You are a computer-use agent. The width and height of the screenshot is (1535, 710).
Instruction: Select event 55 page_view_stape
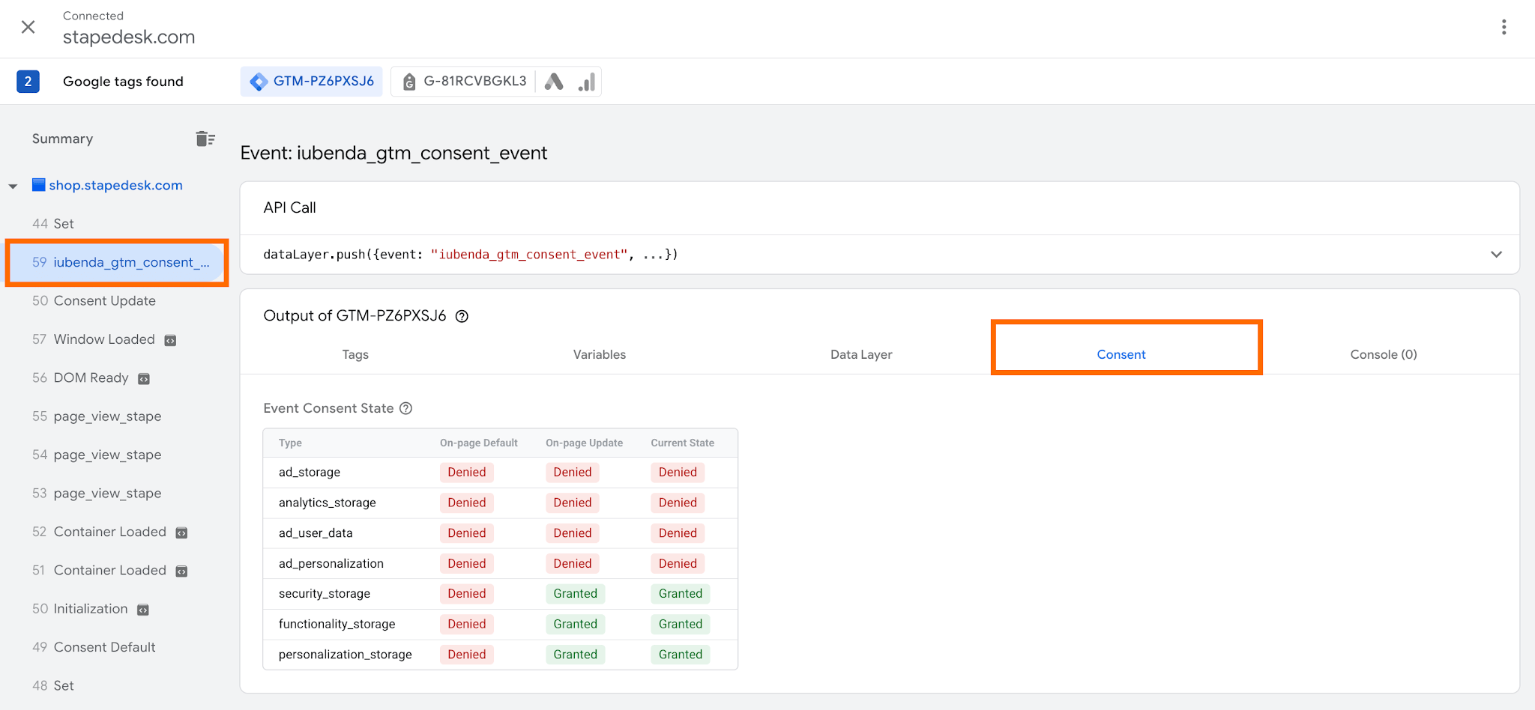(x=97, y=416)
